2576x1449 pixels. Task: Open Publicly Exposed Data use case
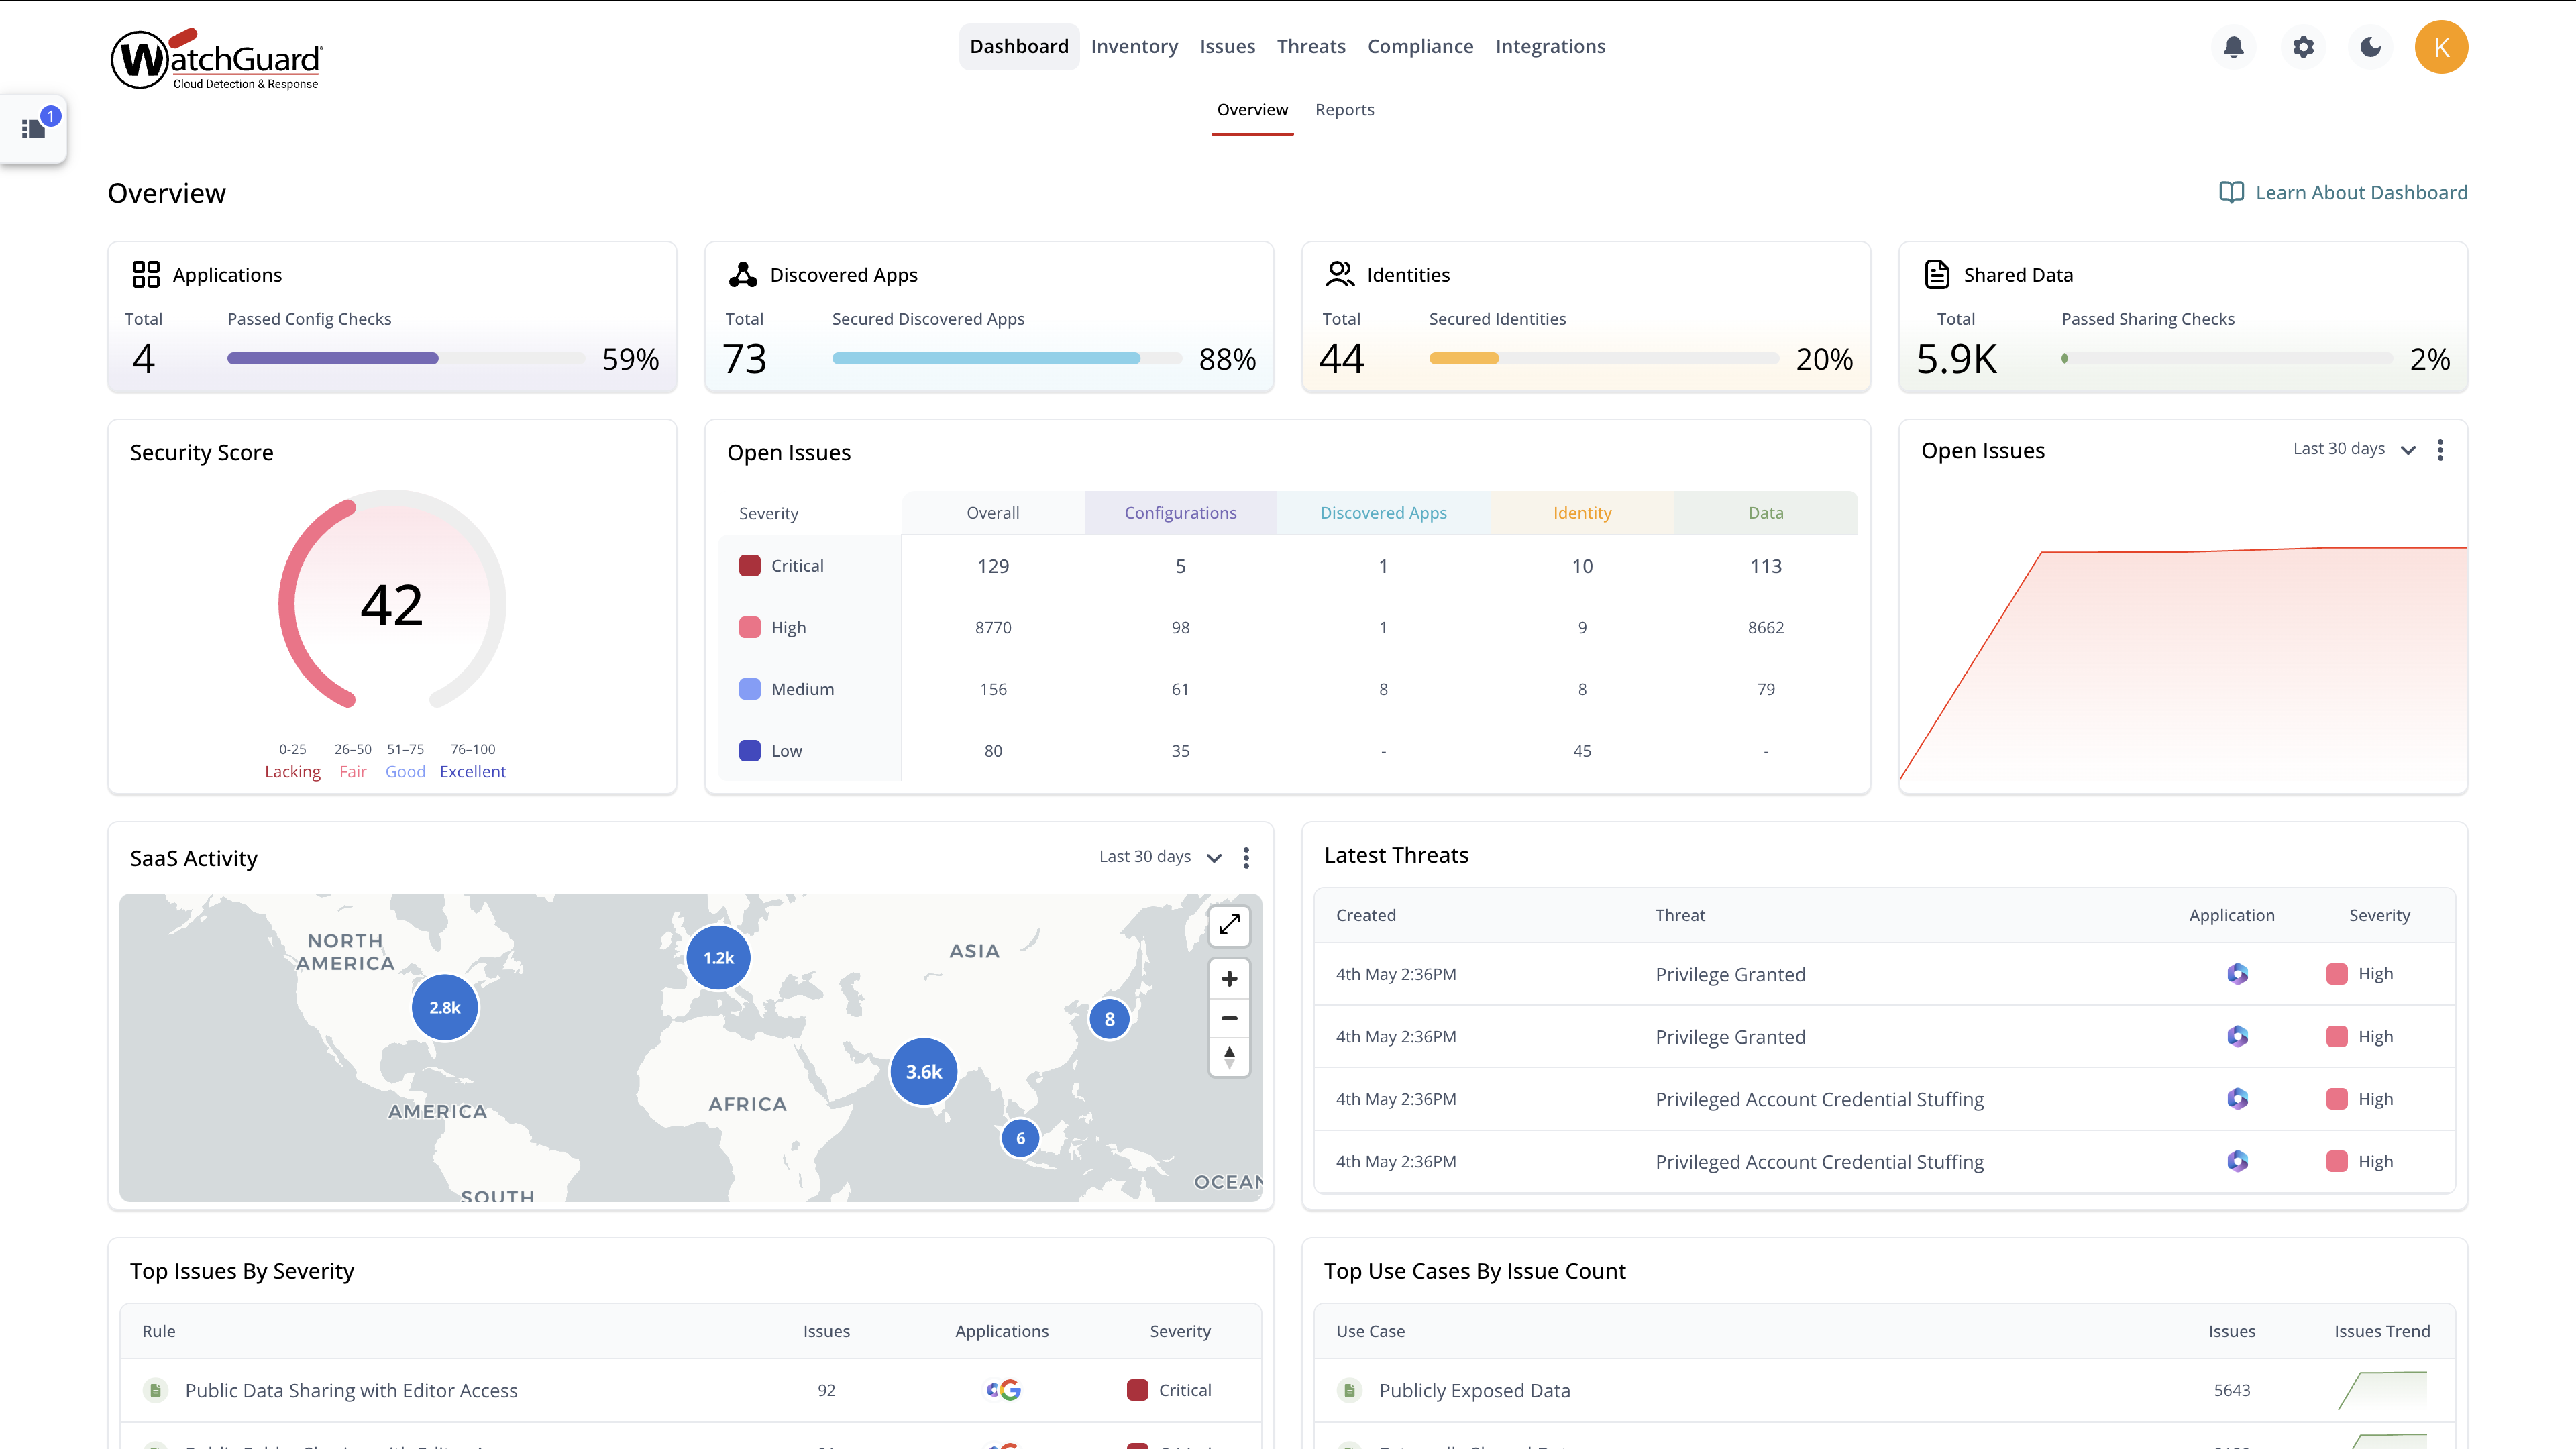click(1884, 1390)
